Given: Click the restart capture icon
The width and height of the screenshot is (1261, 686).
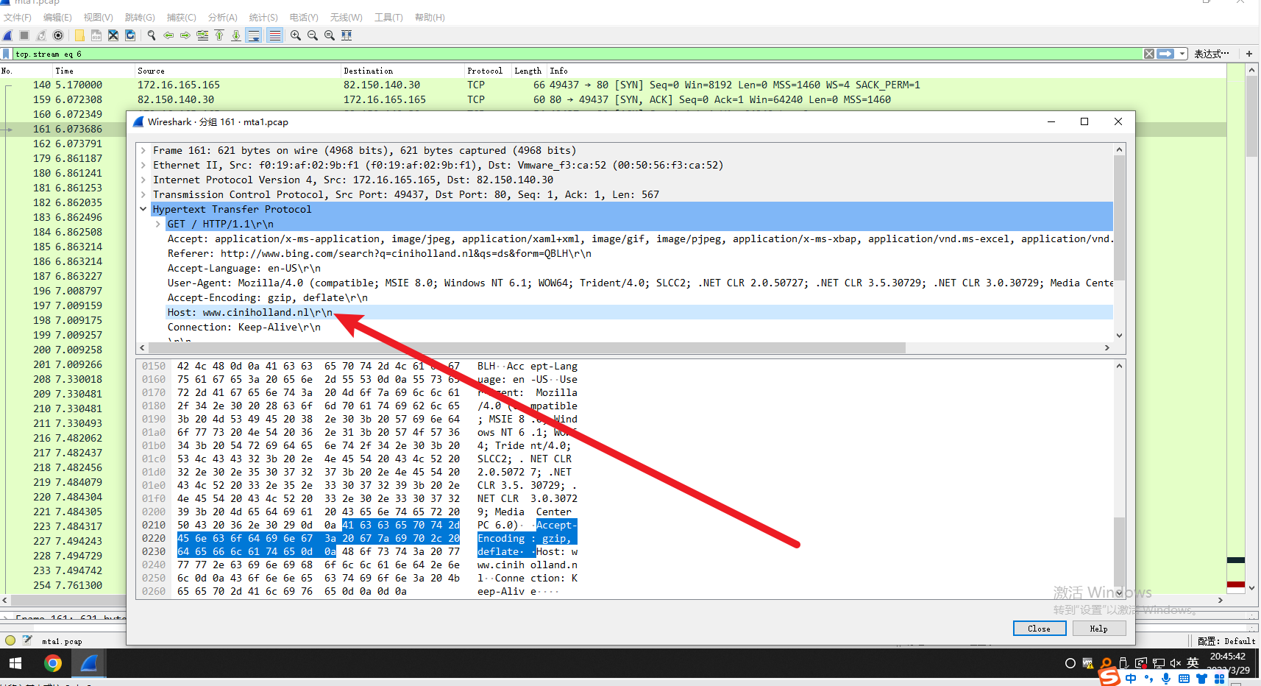Looking at the screenshot, I should (x=41, y=35).
